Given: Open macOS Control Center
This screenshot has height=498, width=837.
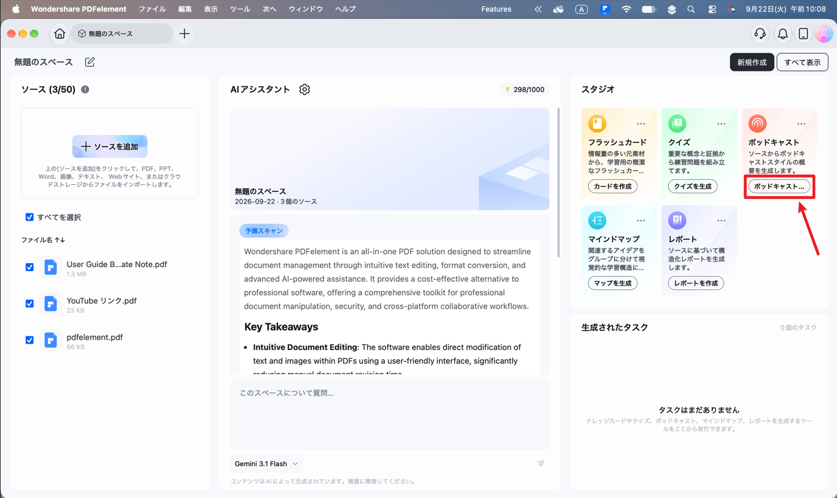Looking at the screenshot, I should pos(712,9).
